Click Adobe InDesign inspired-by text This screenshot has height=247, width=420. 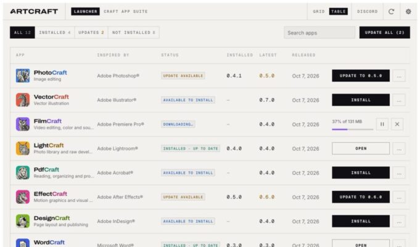[116, 221]
